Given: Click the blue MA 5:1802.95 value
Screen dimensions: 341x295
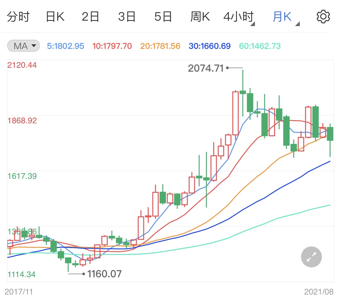Looking at the screenshot, I should [65, 46].
